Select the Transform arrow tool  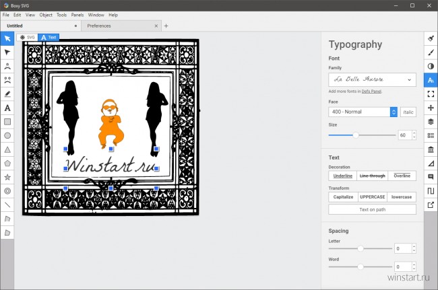pyautogui.click(x=7, y=38)
